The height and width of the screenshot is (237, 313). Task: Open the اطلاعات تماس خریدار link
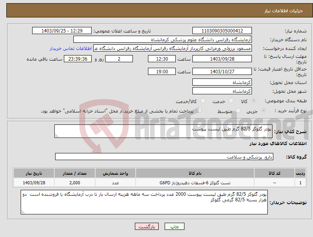coord(71,48)
